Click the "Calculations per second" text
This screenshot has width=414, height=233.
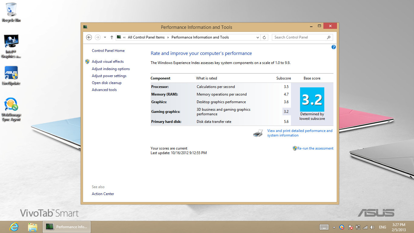tap(216, 87)
